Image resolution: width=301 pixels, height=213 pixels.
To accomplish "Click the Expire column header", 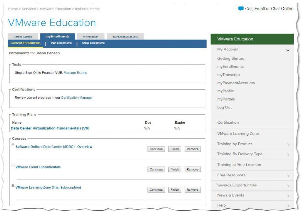I will [x=180, y=123].
